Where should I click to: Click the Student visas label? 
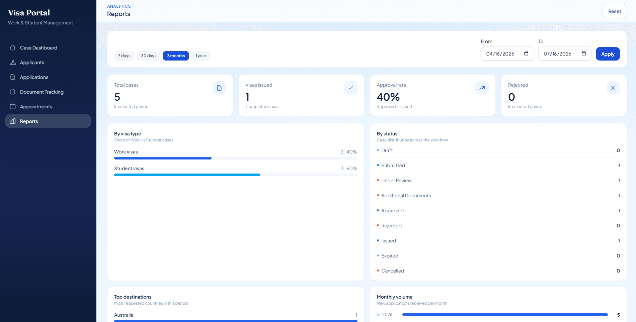(129, 169)
